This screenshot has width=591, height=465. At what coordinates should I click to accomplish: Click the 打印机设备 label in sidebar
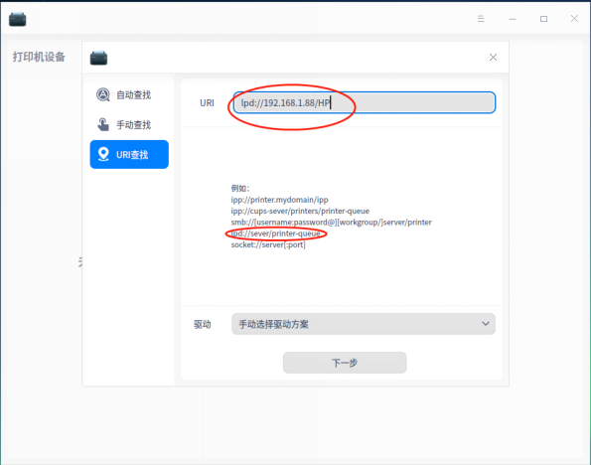[x=39, y=57]
